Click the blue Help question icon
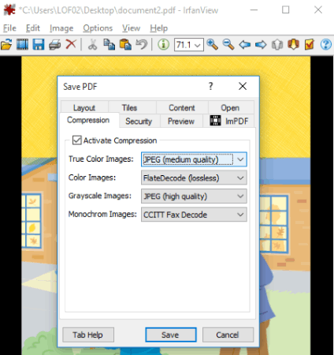This screenshot has height=355, width=334. (x=326, y=44)
